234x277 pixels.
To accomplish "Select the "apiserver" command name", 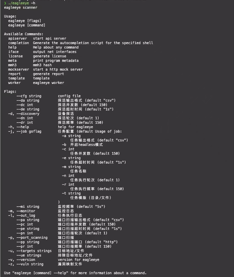I will (17, 39).
